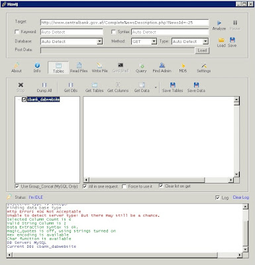Click the data panel scroll left arrow
Screen dimensions: 255x265
[x=86, y=180]
